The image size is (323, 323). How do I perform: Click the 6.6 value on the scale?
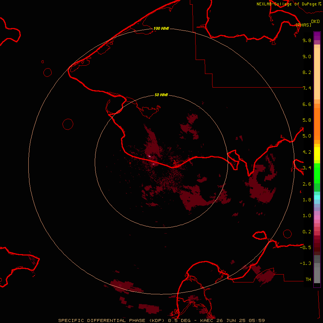(x=307, y=104)
